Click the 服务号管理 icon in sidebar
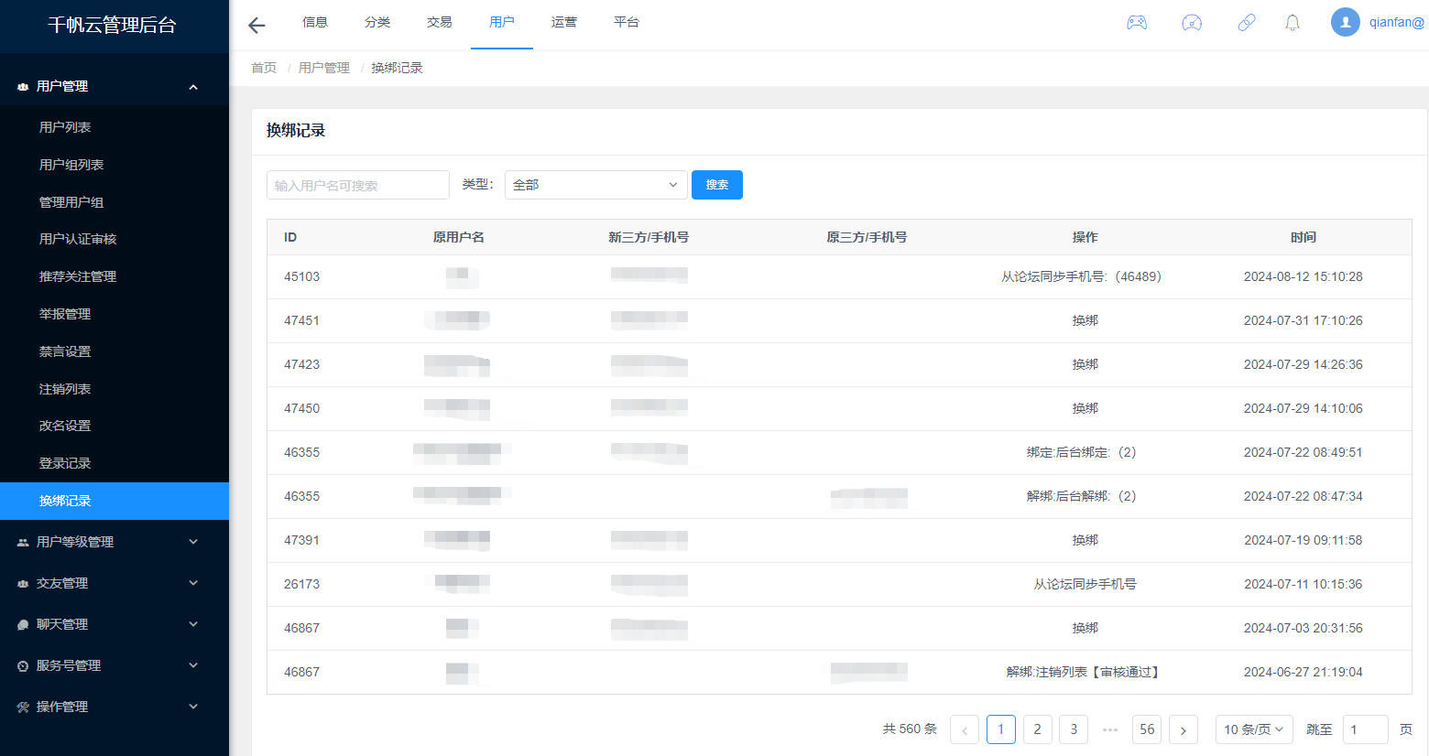The height and width of the screenshot is (756, 1429). click(x=23, y=666)
